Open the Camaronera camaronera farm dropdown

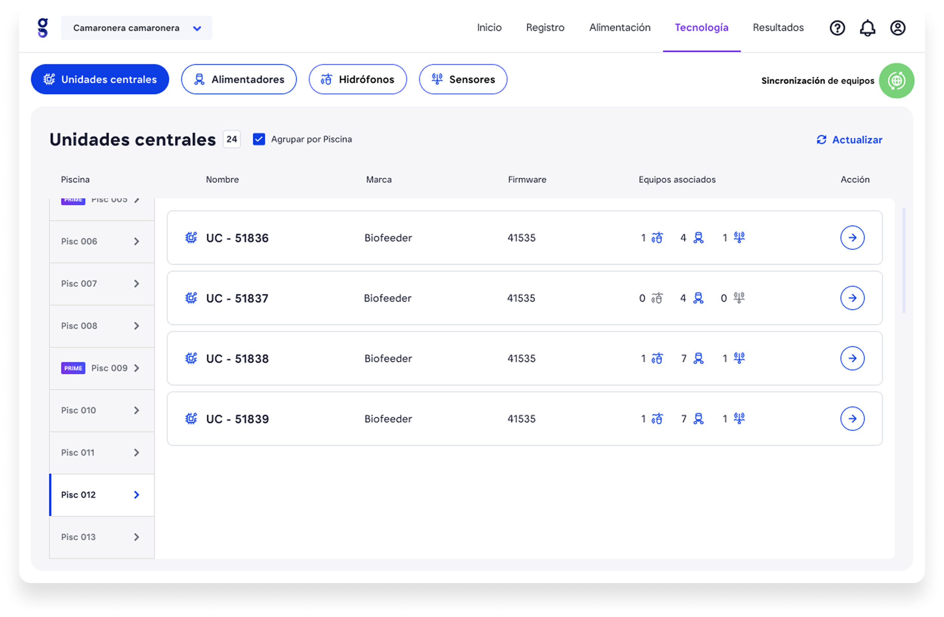(136, 28)
